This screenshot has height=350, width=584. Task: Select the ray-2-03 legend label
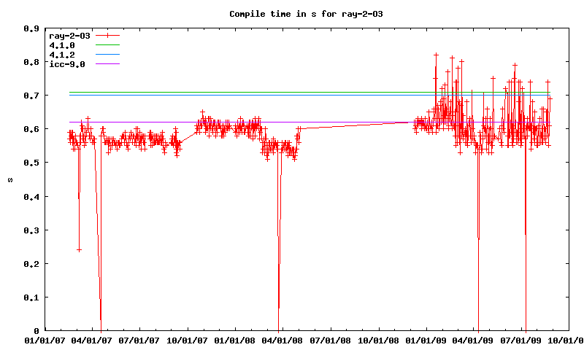(x=67, y=36)
